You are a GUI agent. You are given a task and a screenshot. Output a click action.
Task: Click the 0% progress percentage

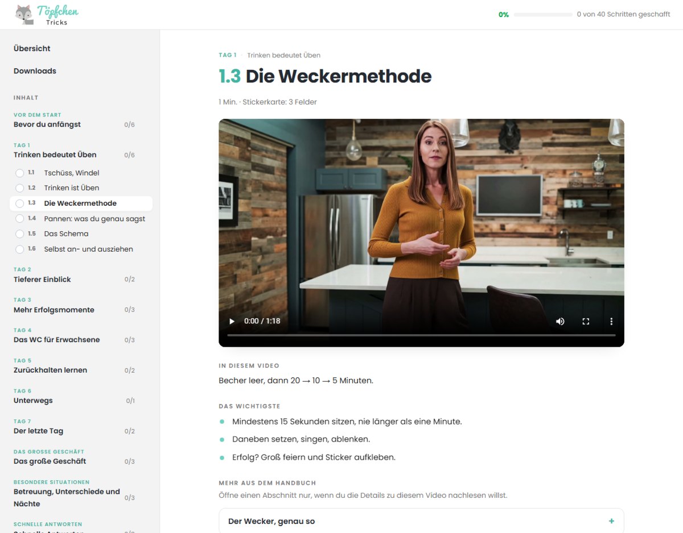pos(504,15)
